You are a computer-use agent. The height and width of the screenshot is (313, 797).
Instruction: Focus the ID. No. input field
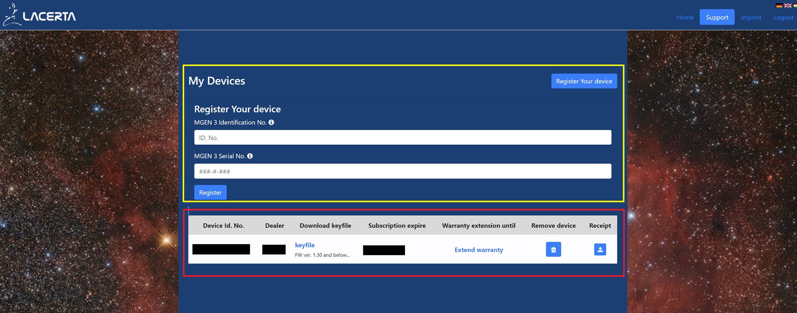[x=403, y=138]
